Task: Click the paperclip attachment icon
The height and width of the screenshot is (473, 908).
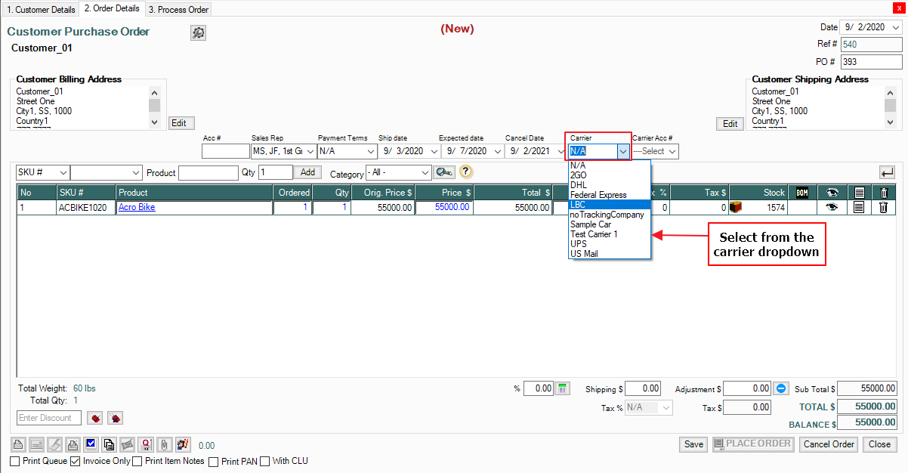Action: (162, 444)
